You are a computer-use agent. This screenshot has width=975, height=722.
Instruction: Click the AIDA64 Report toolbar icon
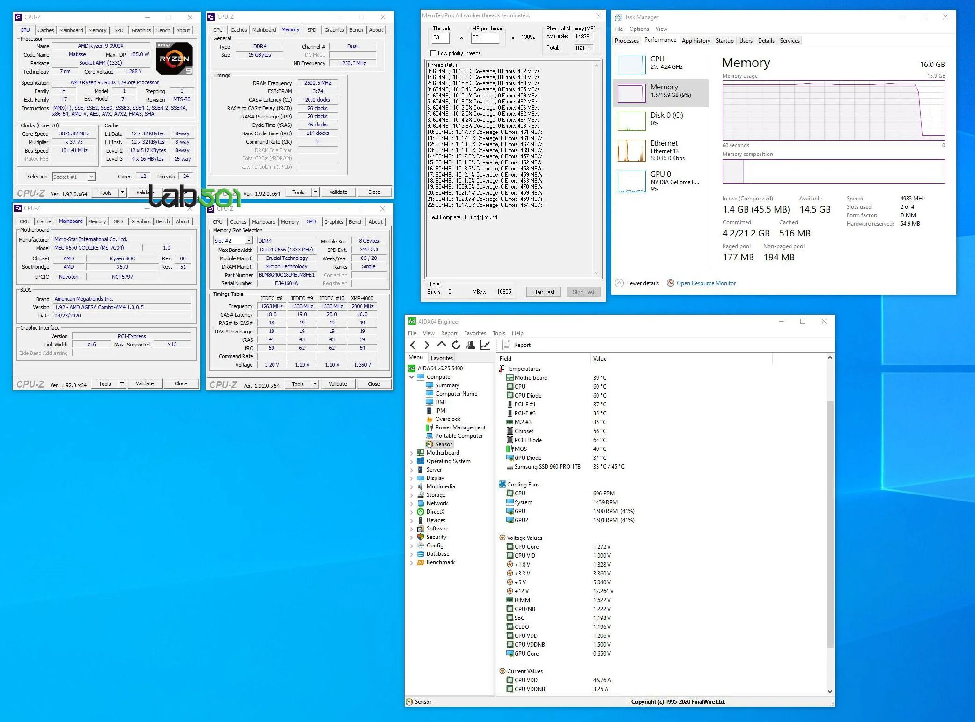coord(506,345)
